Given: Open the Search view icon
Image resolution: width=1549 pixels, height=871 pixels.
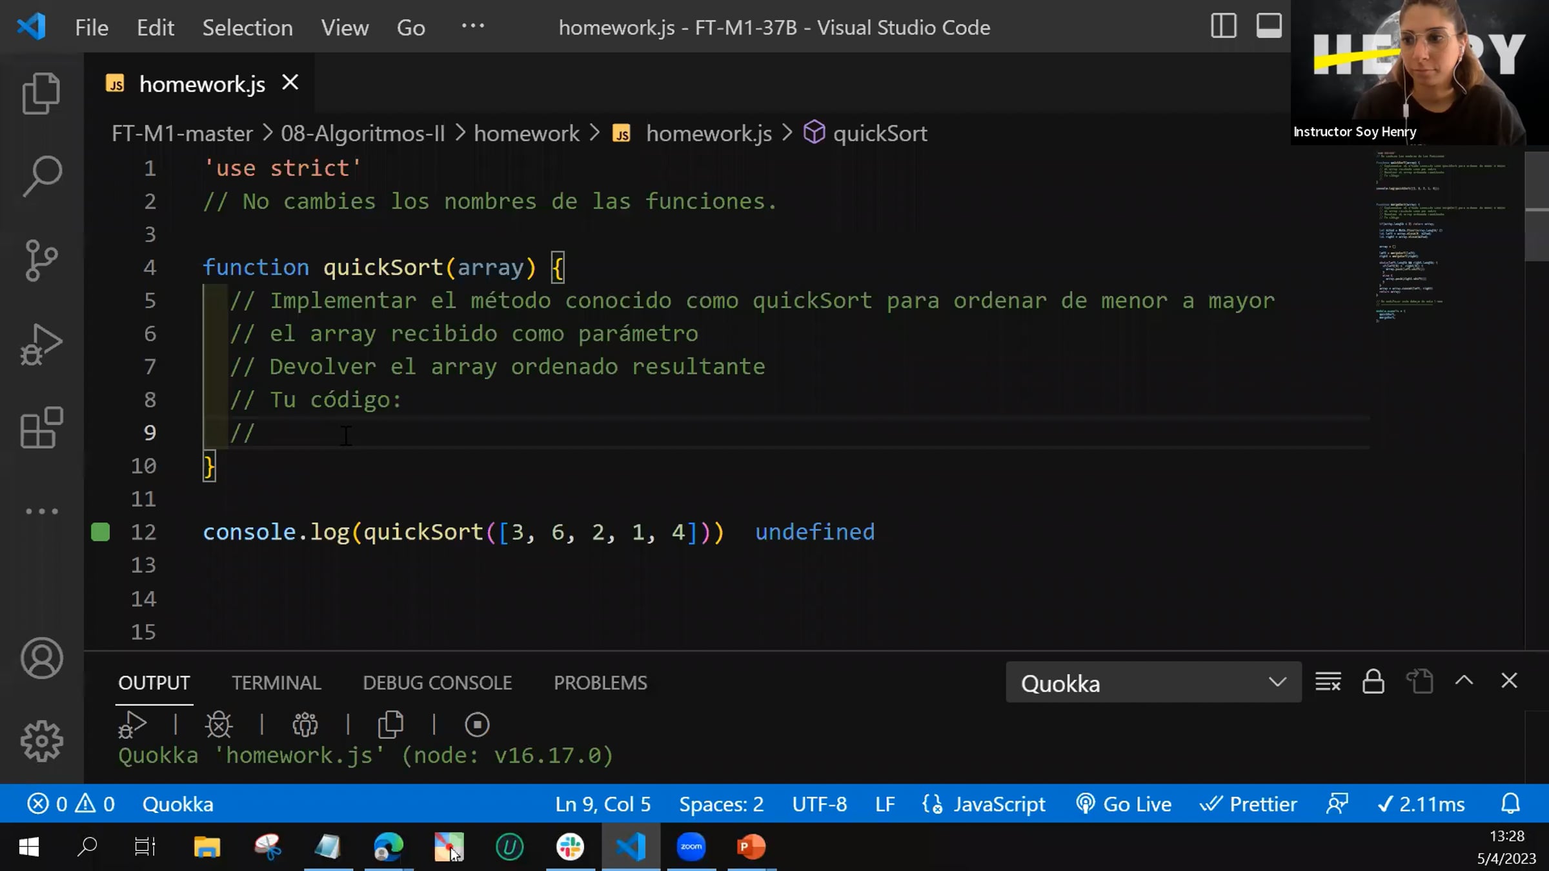Looking at the screenshot, I should [41, 175].
